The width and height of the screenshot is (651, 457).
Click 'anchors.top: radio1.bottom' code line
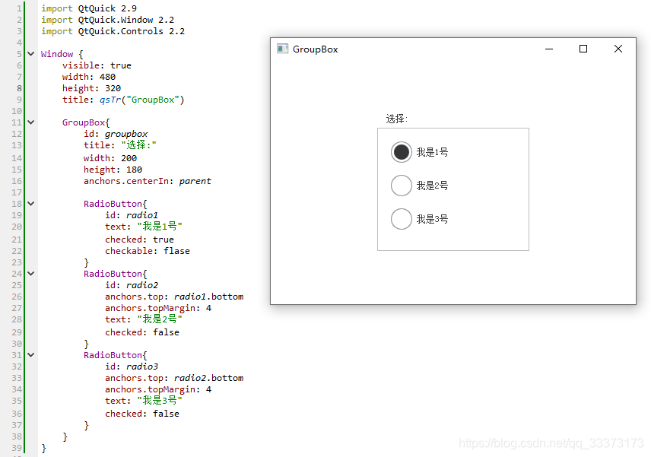coord(174,297)
